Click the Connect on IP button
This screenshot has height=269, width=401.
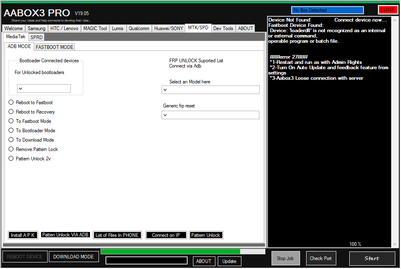click(166, 235)
